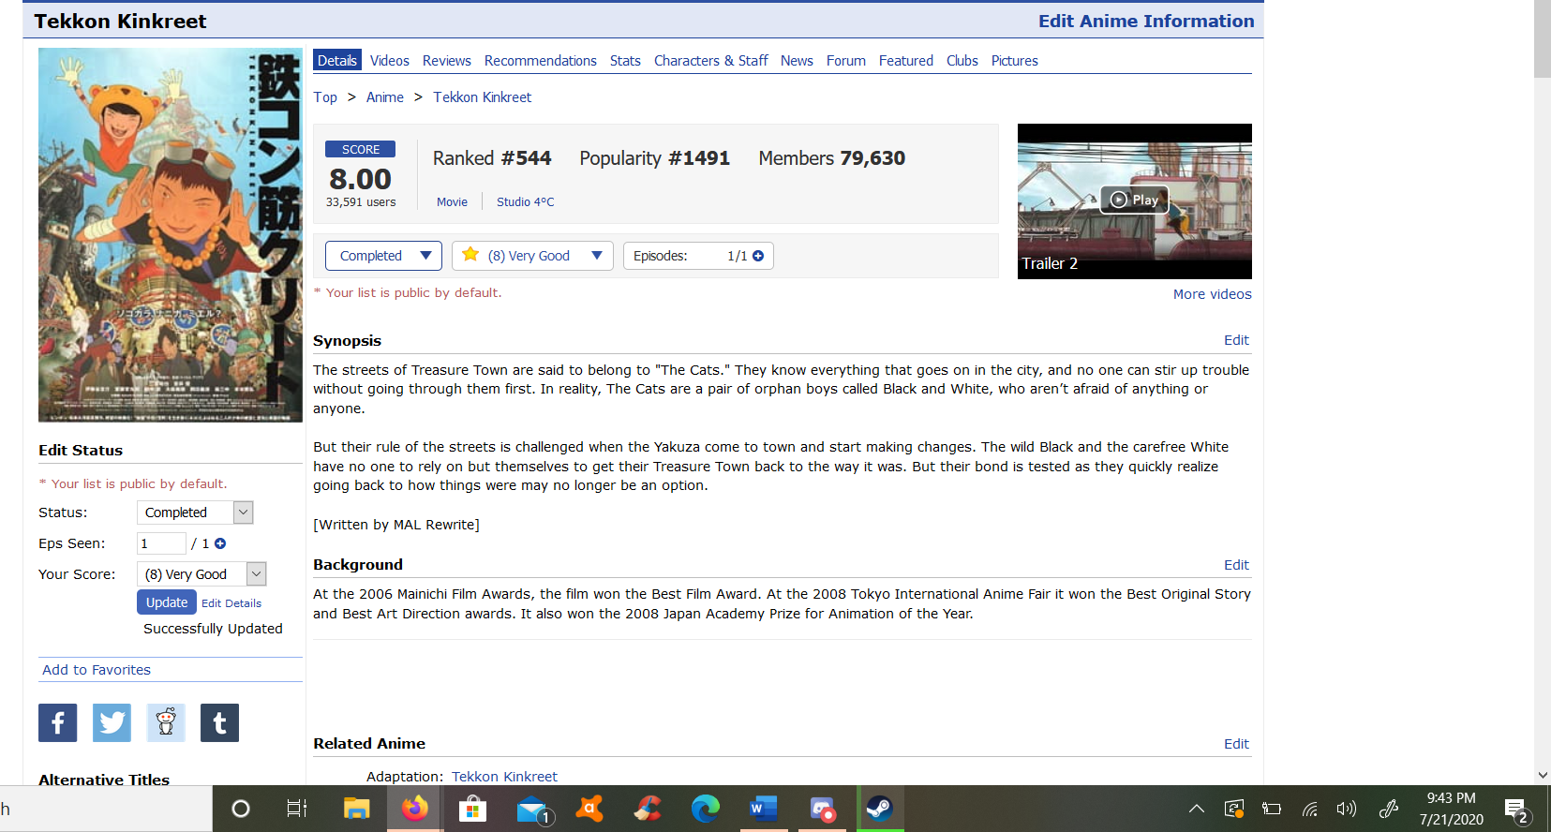Open Steam from the taskbar
This screenshot has height=832, width=1551.
pyautogui.click(x=880, y=809)
